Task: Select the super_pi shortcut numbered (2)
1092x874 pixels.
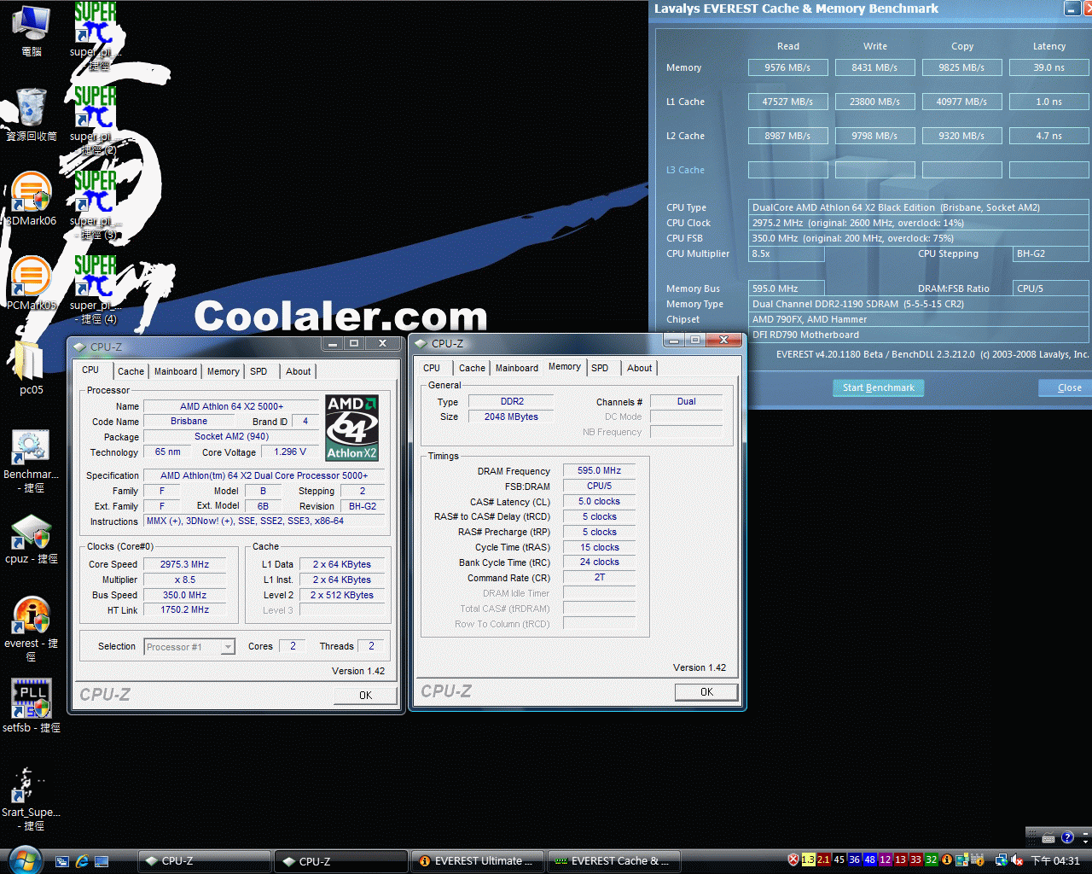Action: [x=95, y=119]
